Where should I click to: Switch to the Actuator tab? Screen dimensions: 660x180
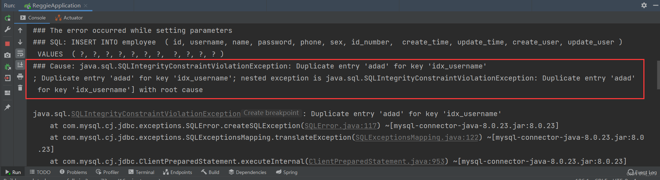69,18
